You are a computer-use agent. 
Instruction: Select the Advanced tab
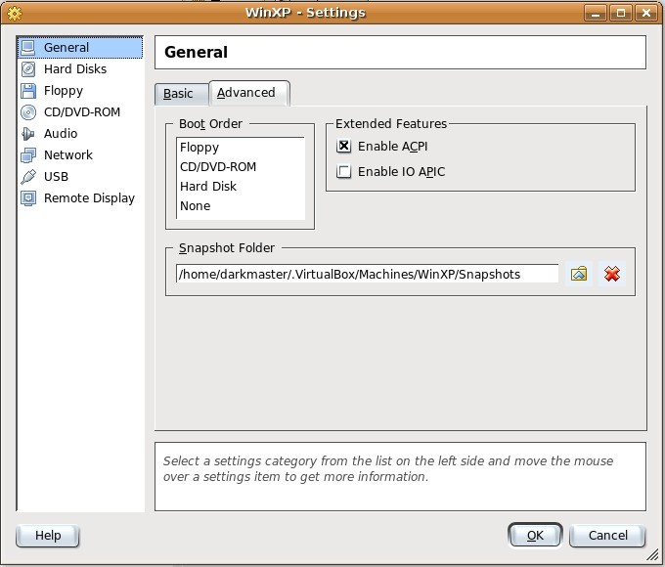pyautogui.click(x=249, y=93)
